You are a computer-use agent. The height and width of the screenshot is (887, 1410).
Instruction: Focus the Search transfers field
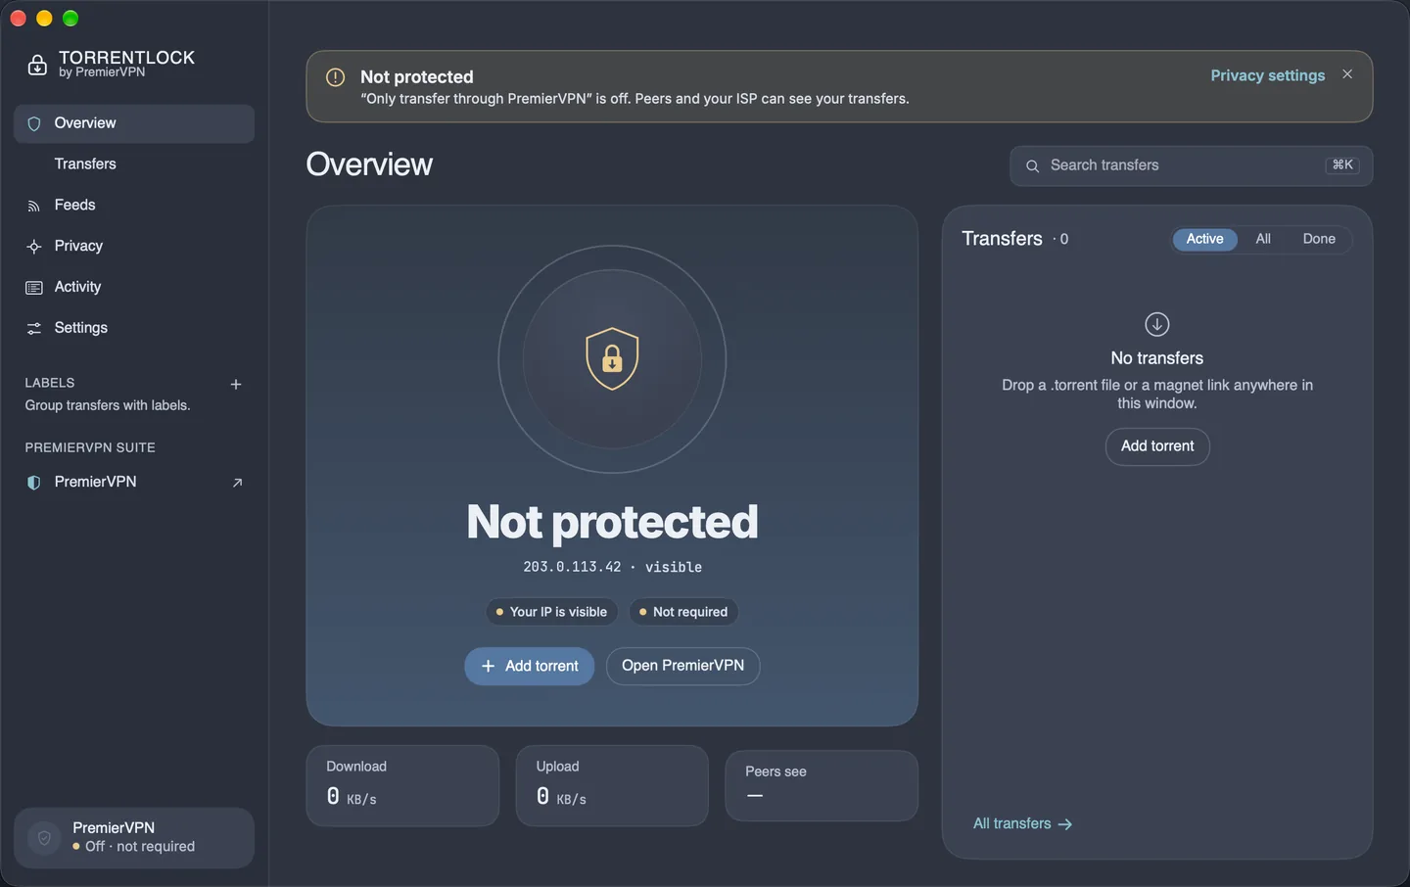(1191, 166)
